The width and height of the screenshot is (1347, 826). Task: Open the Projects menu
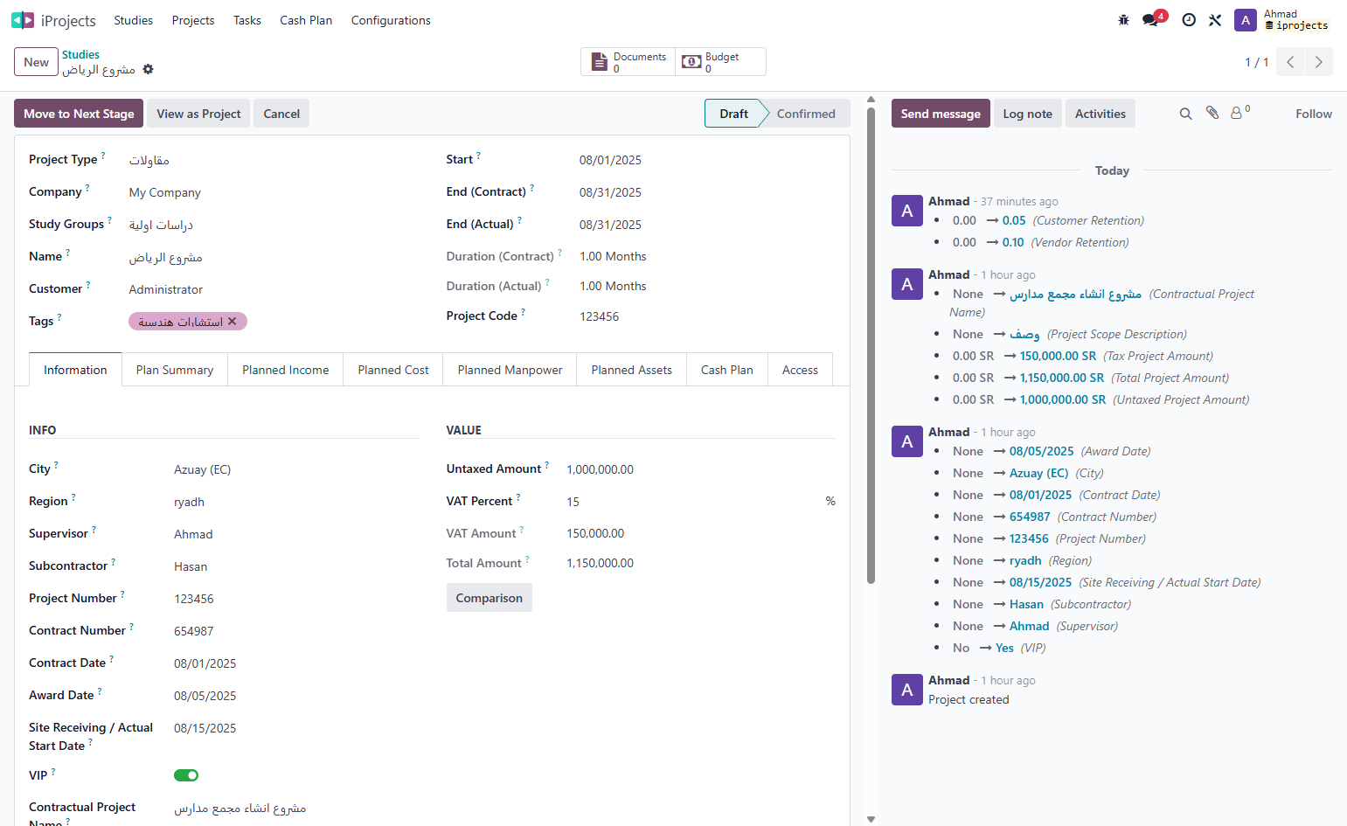(x=193, y=20)
